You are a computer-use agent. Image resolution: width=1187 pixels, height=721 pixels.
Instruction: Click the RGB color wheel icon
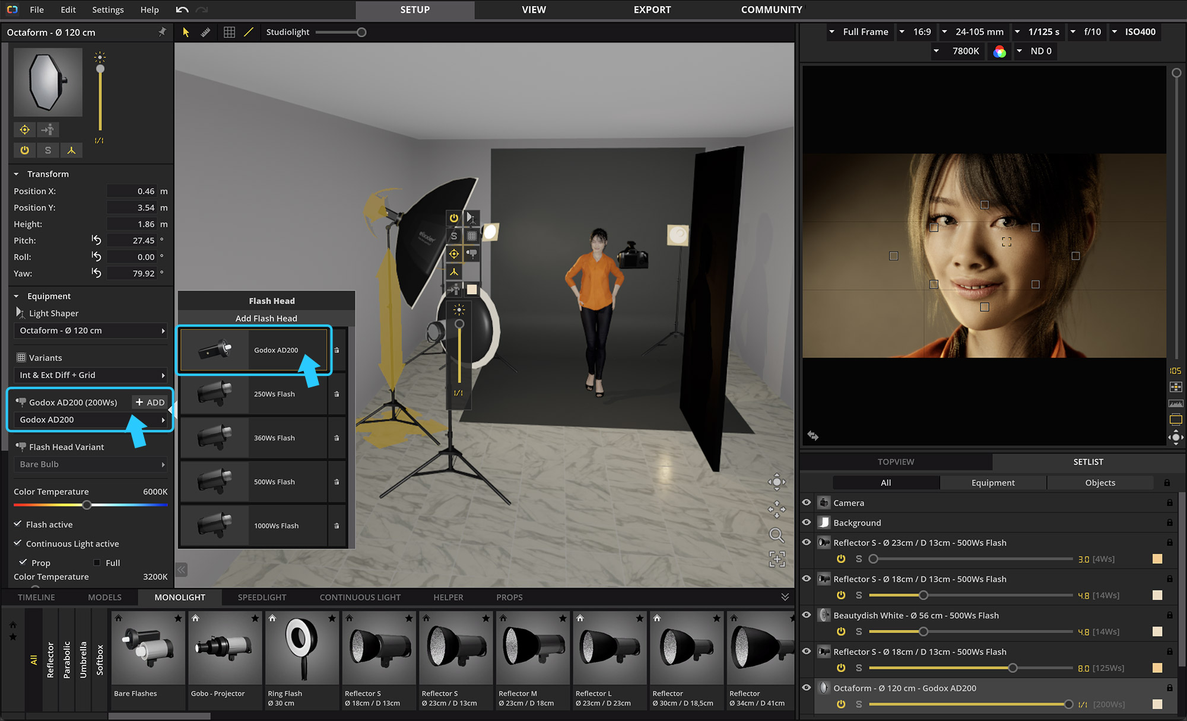tap(999, 52)
